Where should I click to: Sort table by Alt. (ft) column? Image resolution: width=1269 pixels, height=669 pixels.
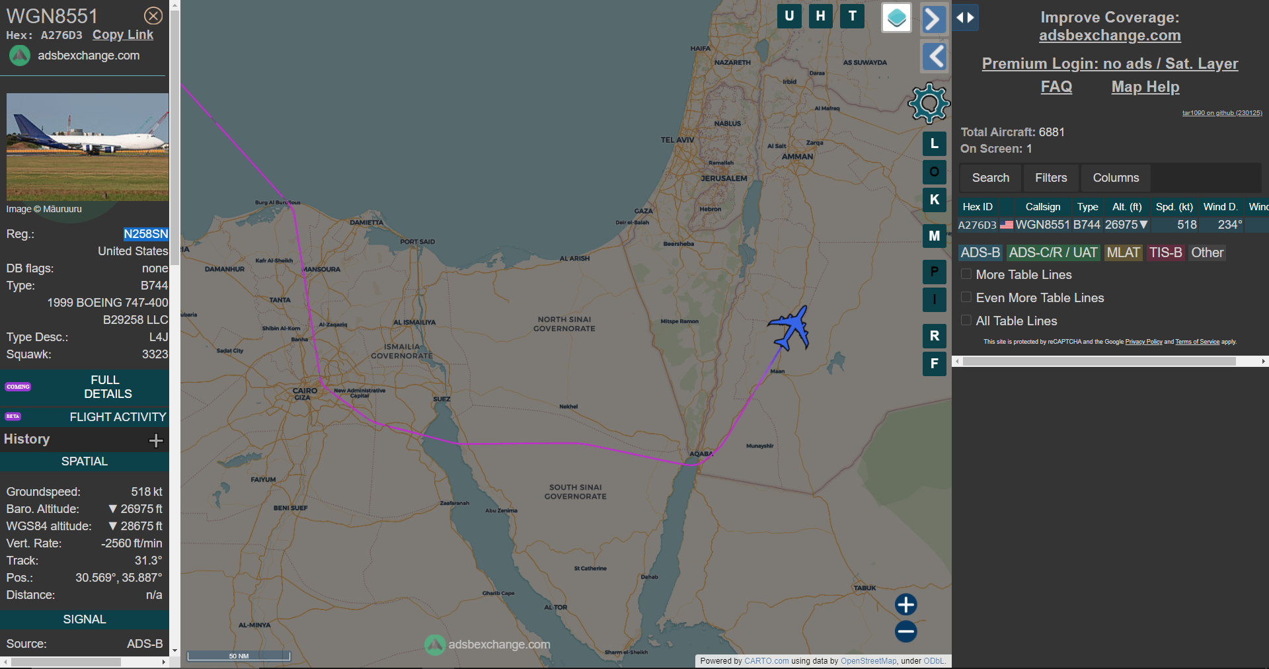1127,207
